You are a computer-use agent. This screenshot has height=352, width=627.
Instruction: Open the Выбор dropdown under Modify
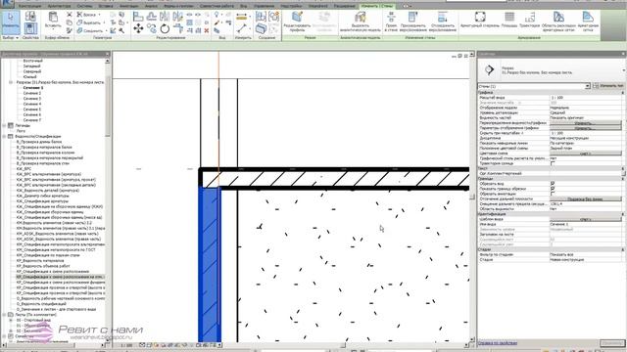click(x=11, y=38)
